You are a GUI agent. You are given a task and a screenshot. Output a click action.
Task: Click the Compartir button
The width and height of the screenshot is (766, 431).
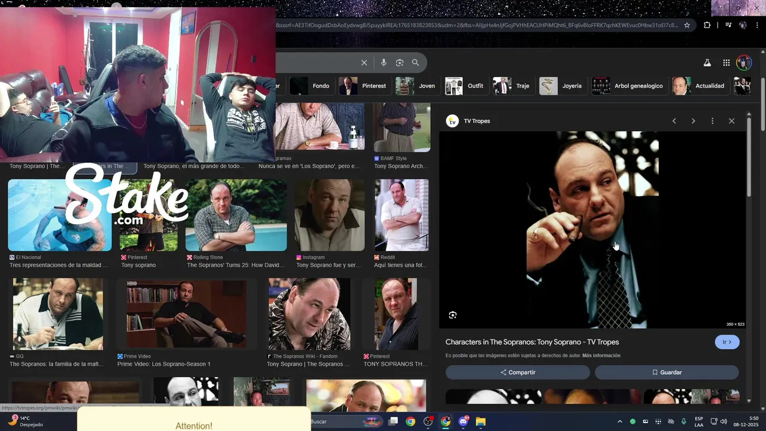518,372
